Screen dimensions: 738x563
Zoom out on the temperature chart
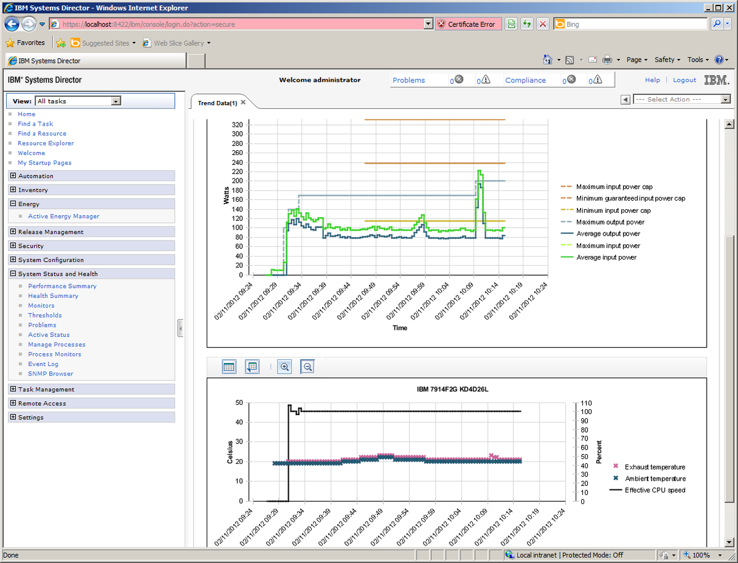tap(308, 367)
